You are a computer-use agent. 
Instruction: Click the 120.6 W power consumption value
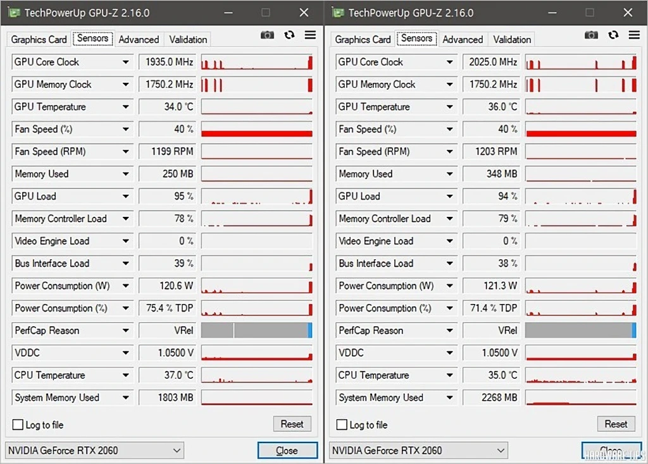[167, 286]
